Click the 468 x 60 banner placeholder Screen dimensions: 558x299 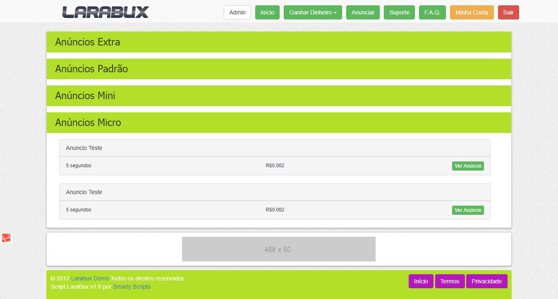coord(279,249)
